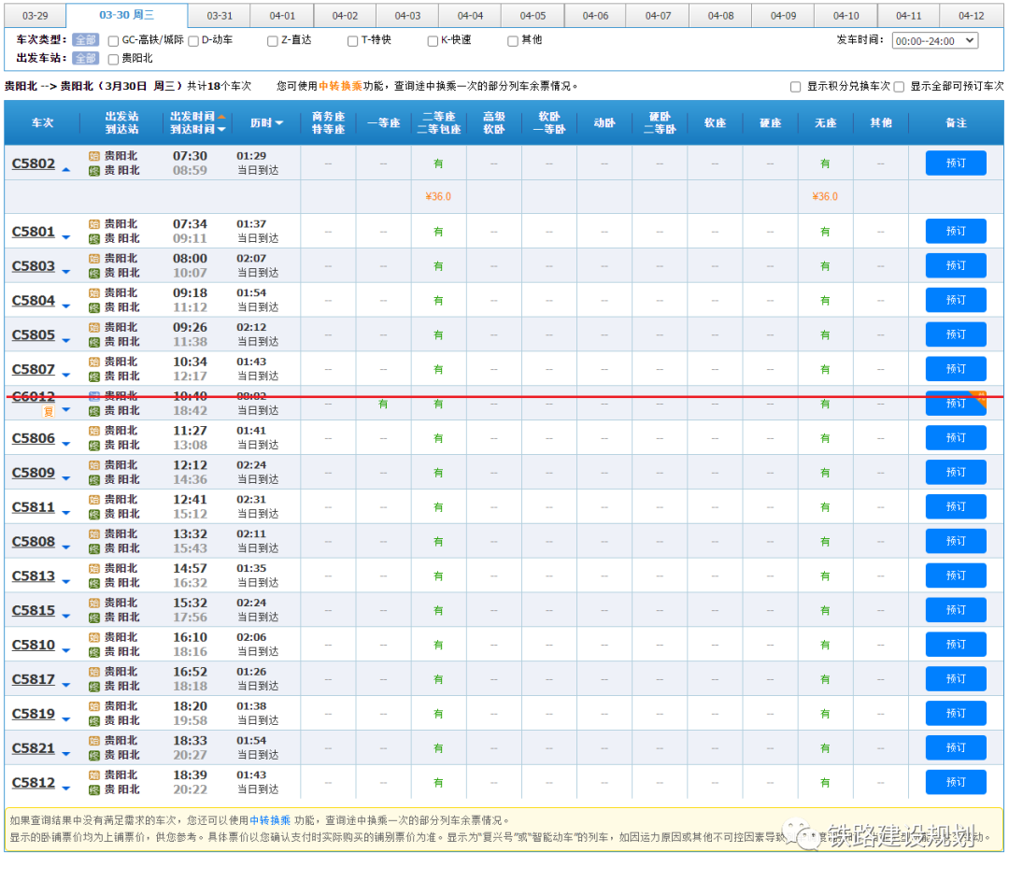
Task: Click the destination station icon in row C5804
Action: tap(94, 307)
